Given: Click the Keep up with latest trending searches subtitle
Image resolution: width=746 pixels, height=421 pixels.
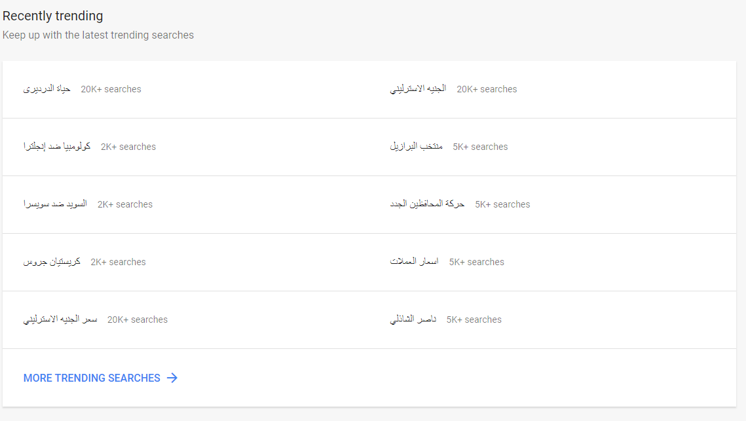Looking at the screenshot, I should [98, 35].
